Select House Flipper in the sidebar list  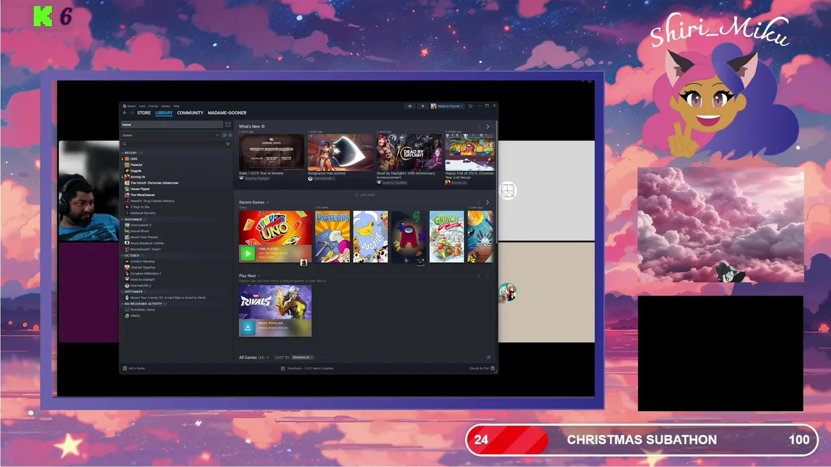click(x=140, y=189)
